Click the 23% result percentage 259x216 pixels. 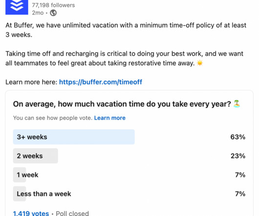pos(238,156)
